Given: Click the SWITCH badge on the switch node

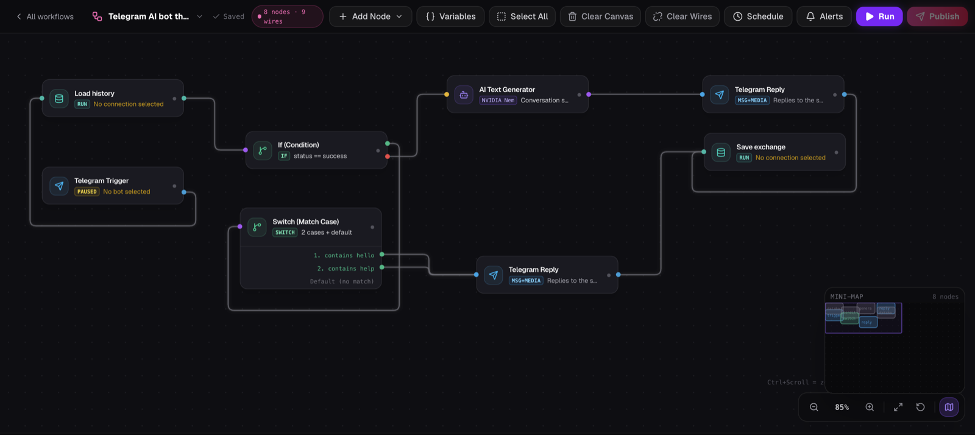Looking at the screenshot, I should tap(285, 233).
